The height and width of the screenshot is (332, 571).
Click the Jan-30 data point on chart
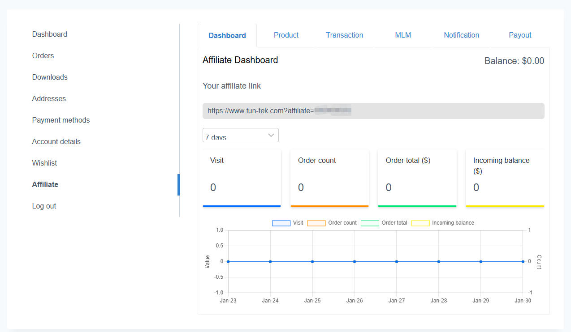tap(523, 261)
